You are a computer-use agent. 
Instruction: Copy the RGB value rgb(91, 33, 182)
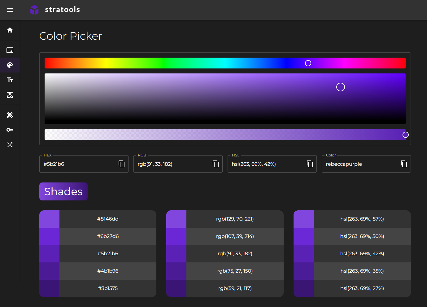pyautogui.click(x=216, y=164)
